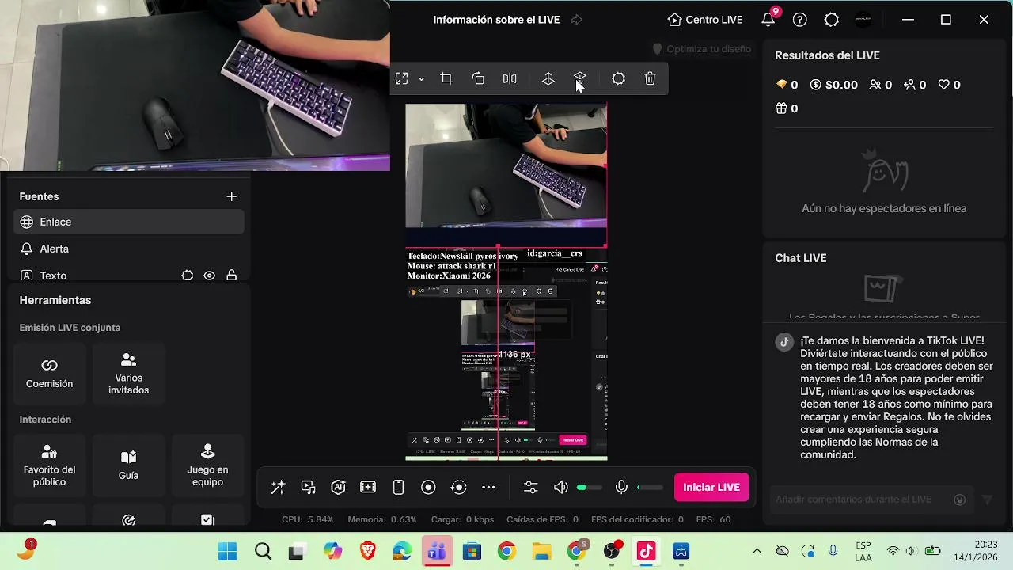
Task: Expand the fit mode dropdown arrow
Action: [421, 78]
